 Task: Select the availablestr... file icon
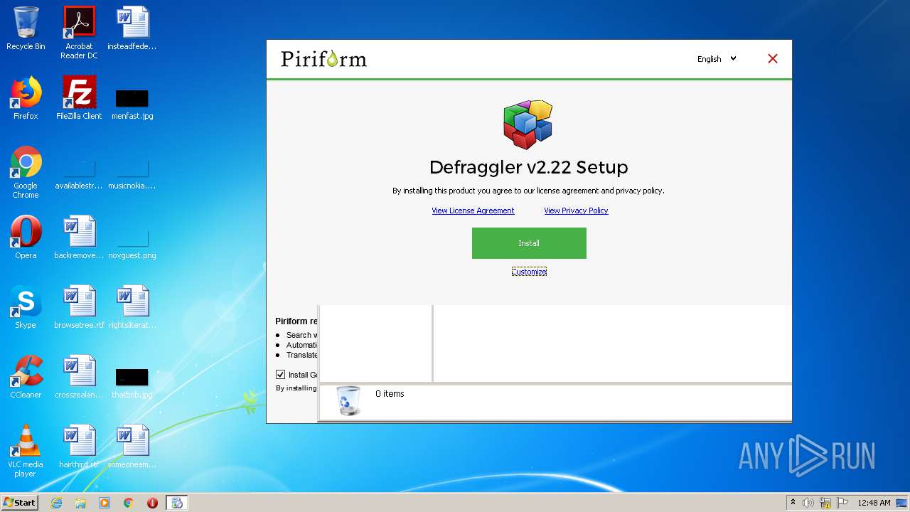pyautogui.click(x=79, y=175)
